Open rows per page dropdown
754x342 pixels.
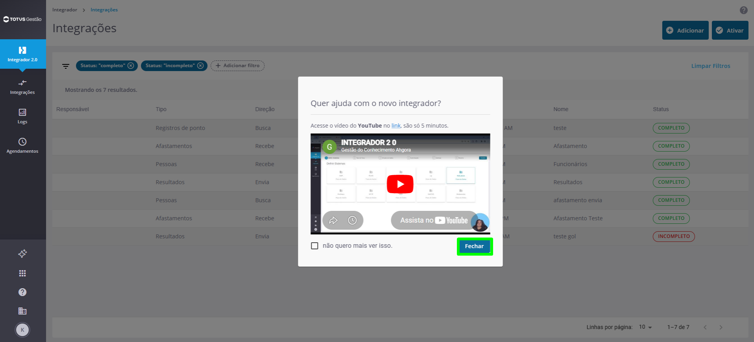(x=645, y=327)
